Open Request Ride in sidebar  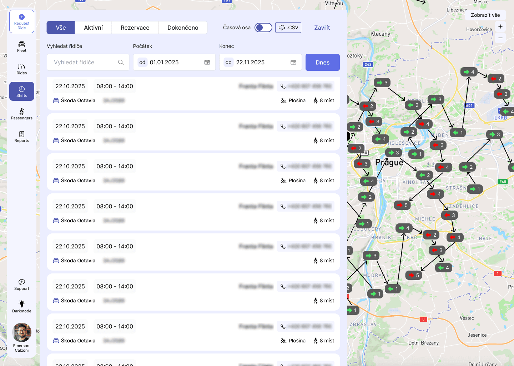[x=22, y=22]
